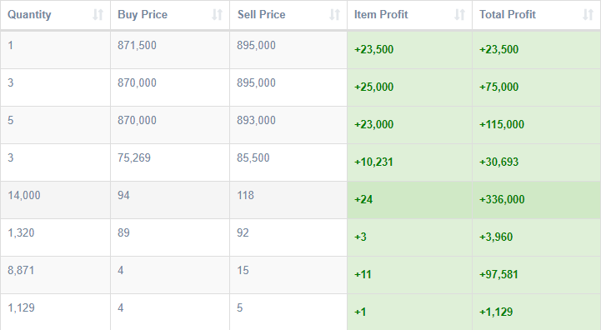Click the 1,129 quantity cell
This screenshot has height=330, width=601.
[x=56, y=312]
